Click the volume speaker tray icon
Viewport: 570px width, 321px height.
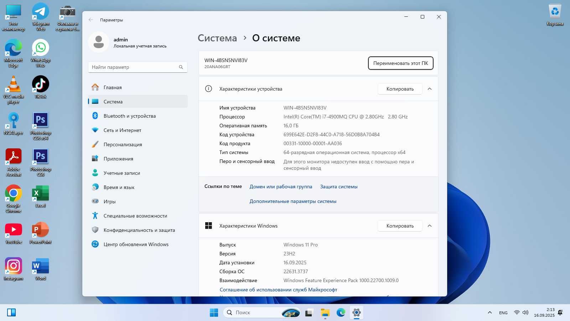(525, 312)
